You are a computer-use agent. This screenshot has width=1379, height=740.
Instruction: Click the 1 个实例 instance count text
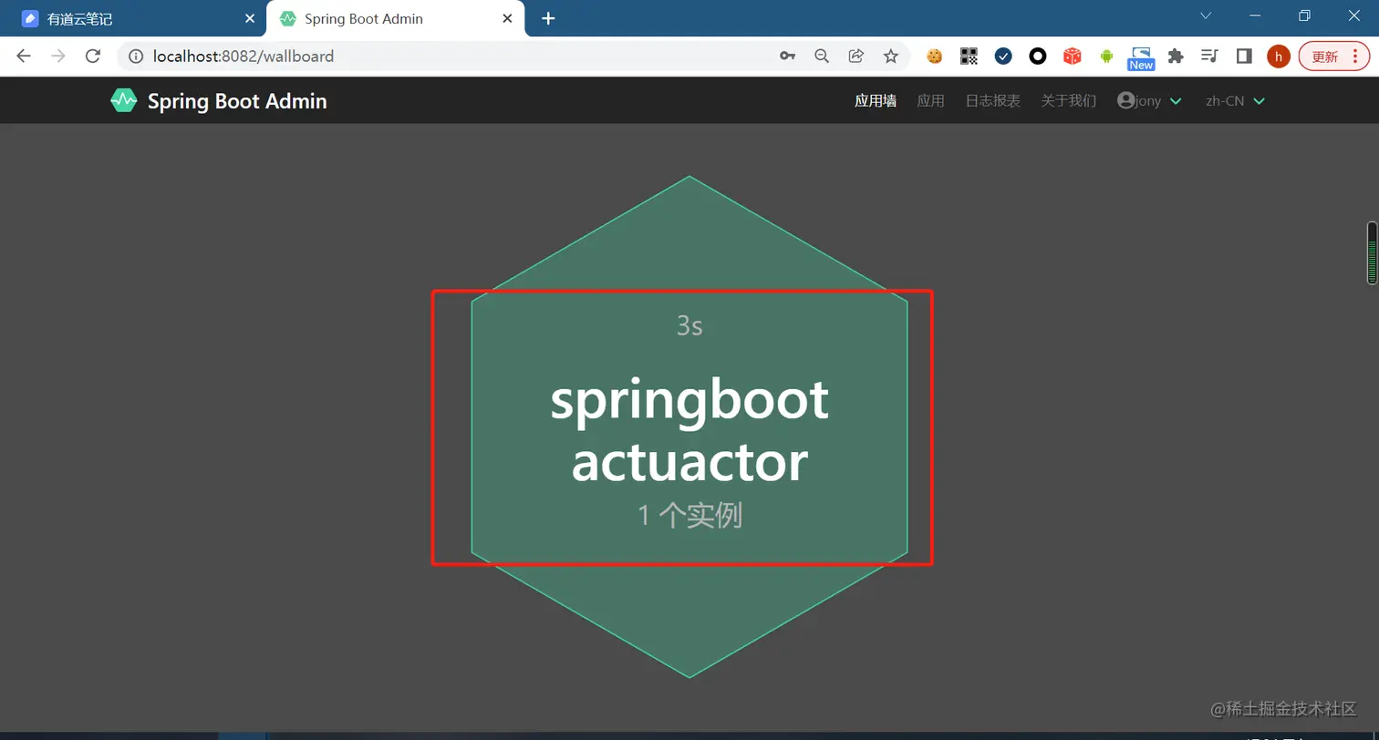[x=689, y=516]
